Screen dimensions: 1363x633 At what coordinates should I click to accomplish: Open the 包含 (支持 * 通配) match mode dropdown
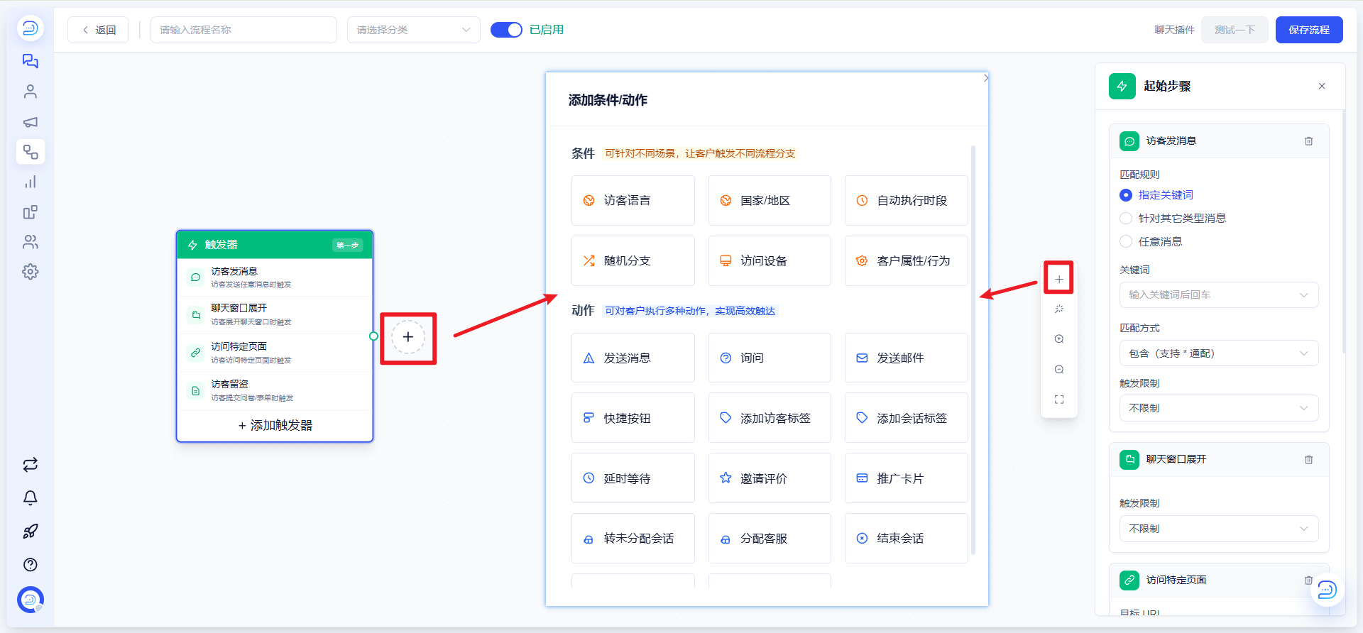[1219, 353]
